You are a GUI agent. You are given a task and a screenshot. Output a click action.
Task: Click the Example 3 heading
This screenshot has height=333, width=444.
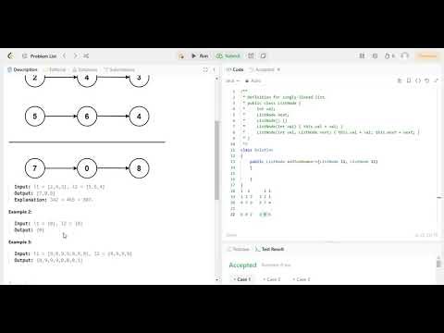[20, 242]
